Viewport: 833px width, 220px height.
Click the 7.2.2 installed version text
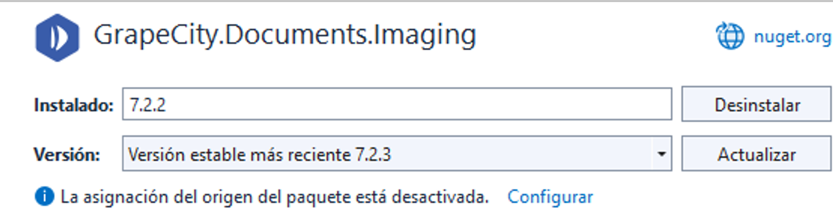147,106
